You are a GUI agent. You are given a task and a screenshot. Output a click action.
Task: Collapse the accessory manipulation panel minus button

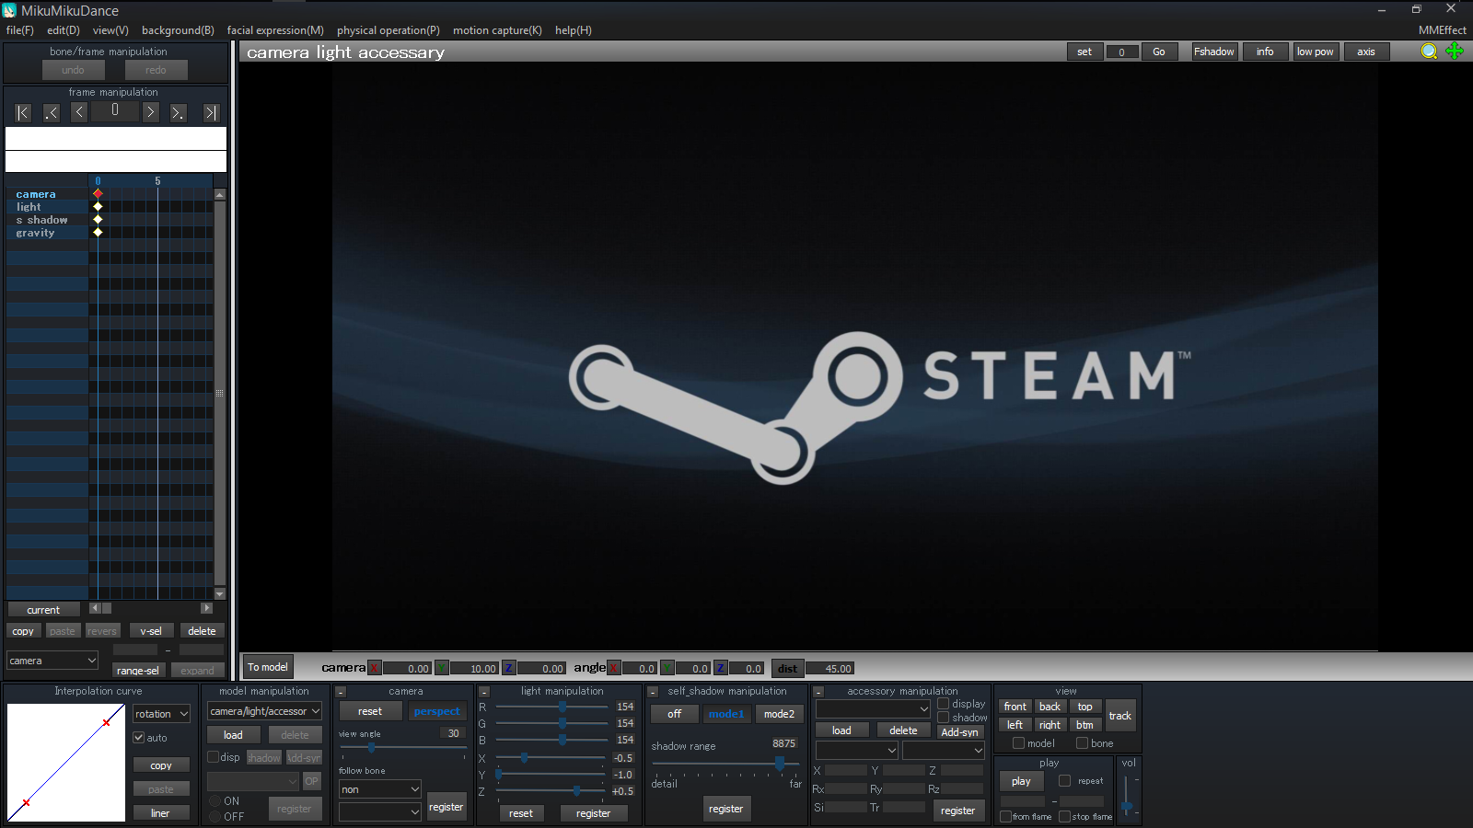click(818, 692)
